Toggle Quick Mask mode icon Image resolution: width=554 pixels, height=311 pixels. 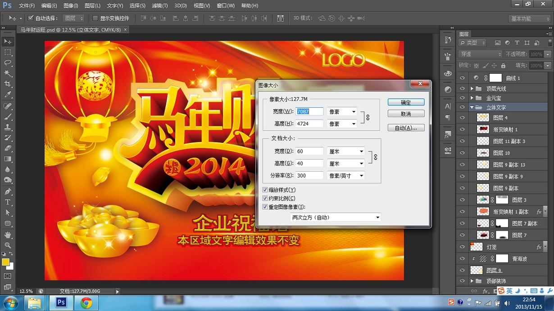point(8,276)
